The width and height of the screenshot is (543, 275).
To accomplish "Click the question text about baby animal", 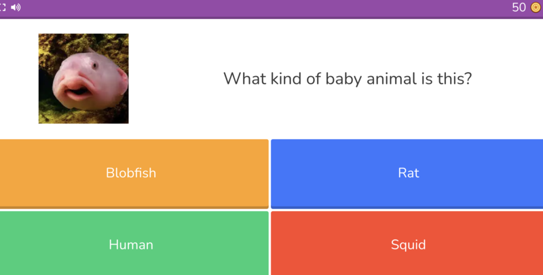I will [x=348, y=79].
